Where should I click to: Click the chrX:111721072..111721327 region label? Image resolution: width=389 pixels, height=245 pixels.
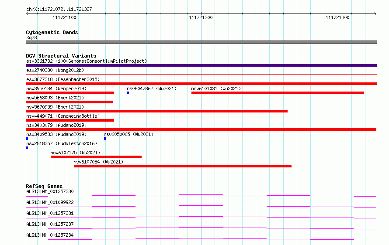coord(59,10)
